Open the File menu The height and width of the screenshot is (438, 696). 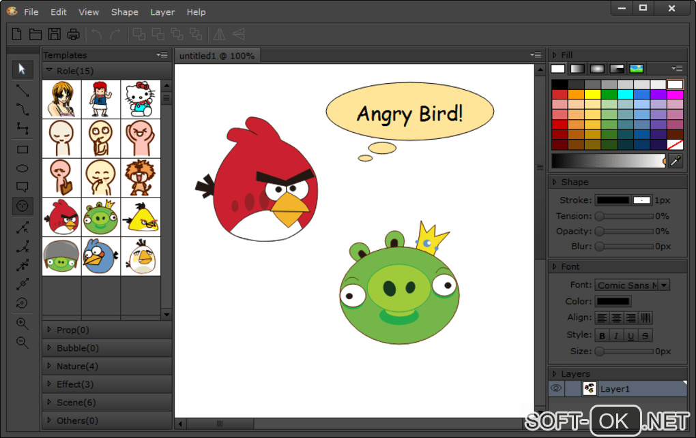[x=31, y=12]
